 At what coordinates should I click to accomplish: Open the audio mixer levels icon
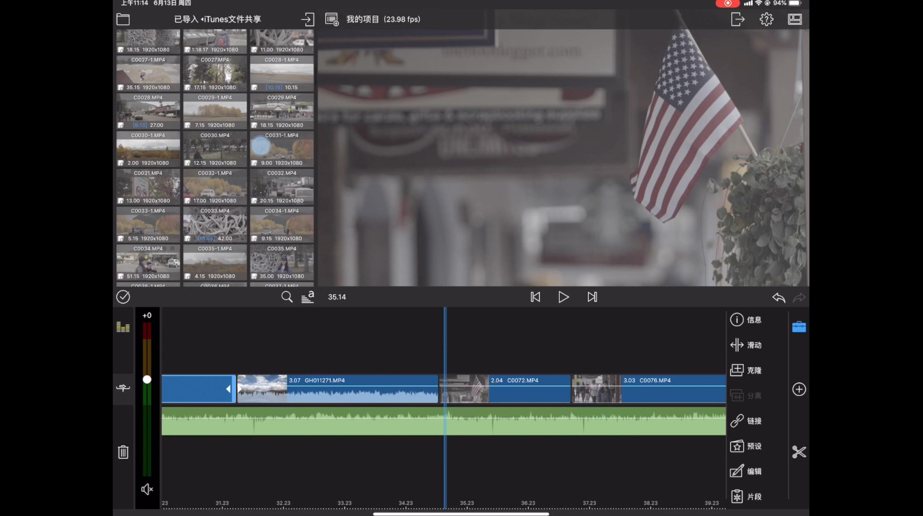click(x=123, y=327)
